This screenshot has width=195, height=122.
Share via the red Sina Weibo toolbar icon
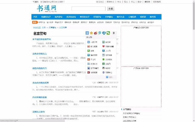point(95,33)
